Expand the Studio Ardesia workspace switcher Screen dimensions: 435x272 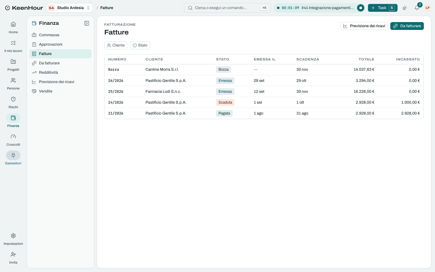(70, 8)
